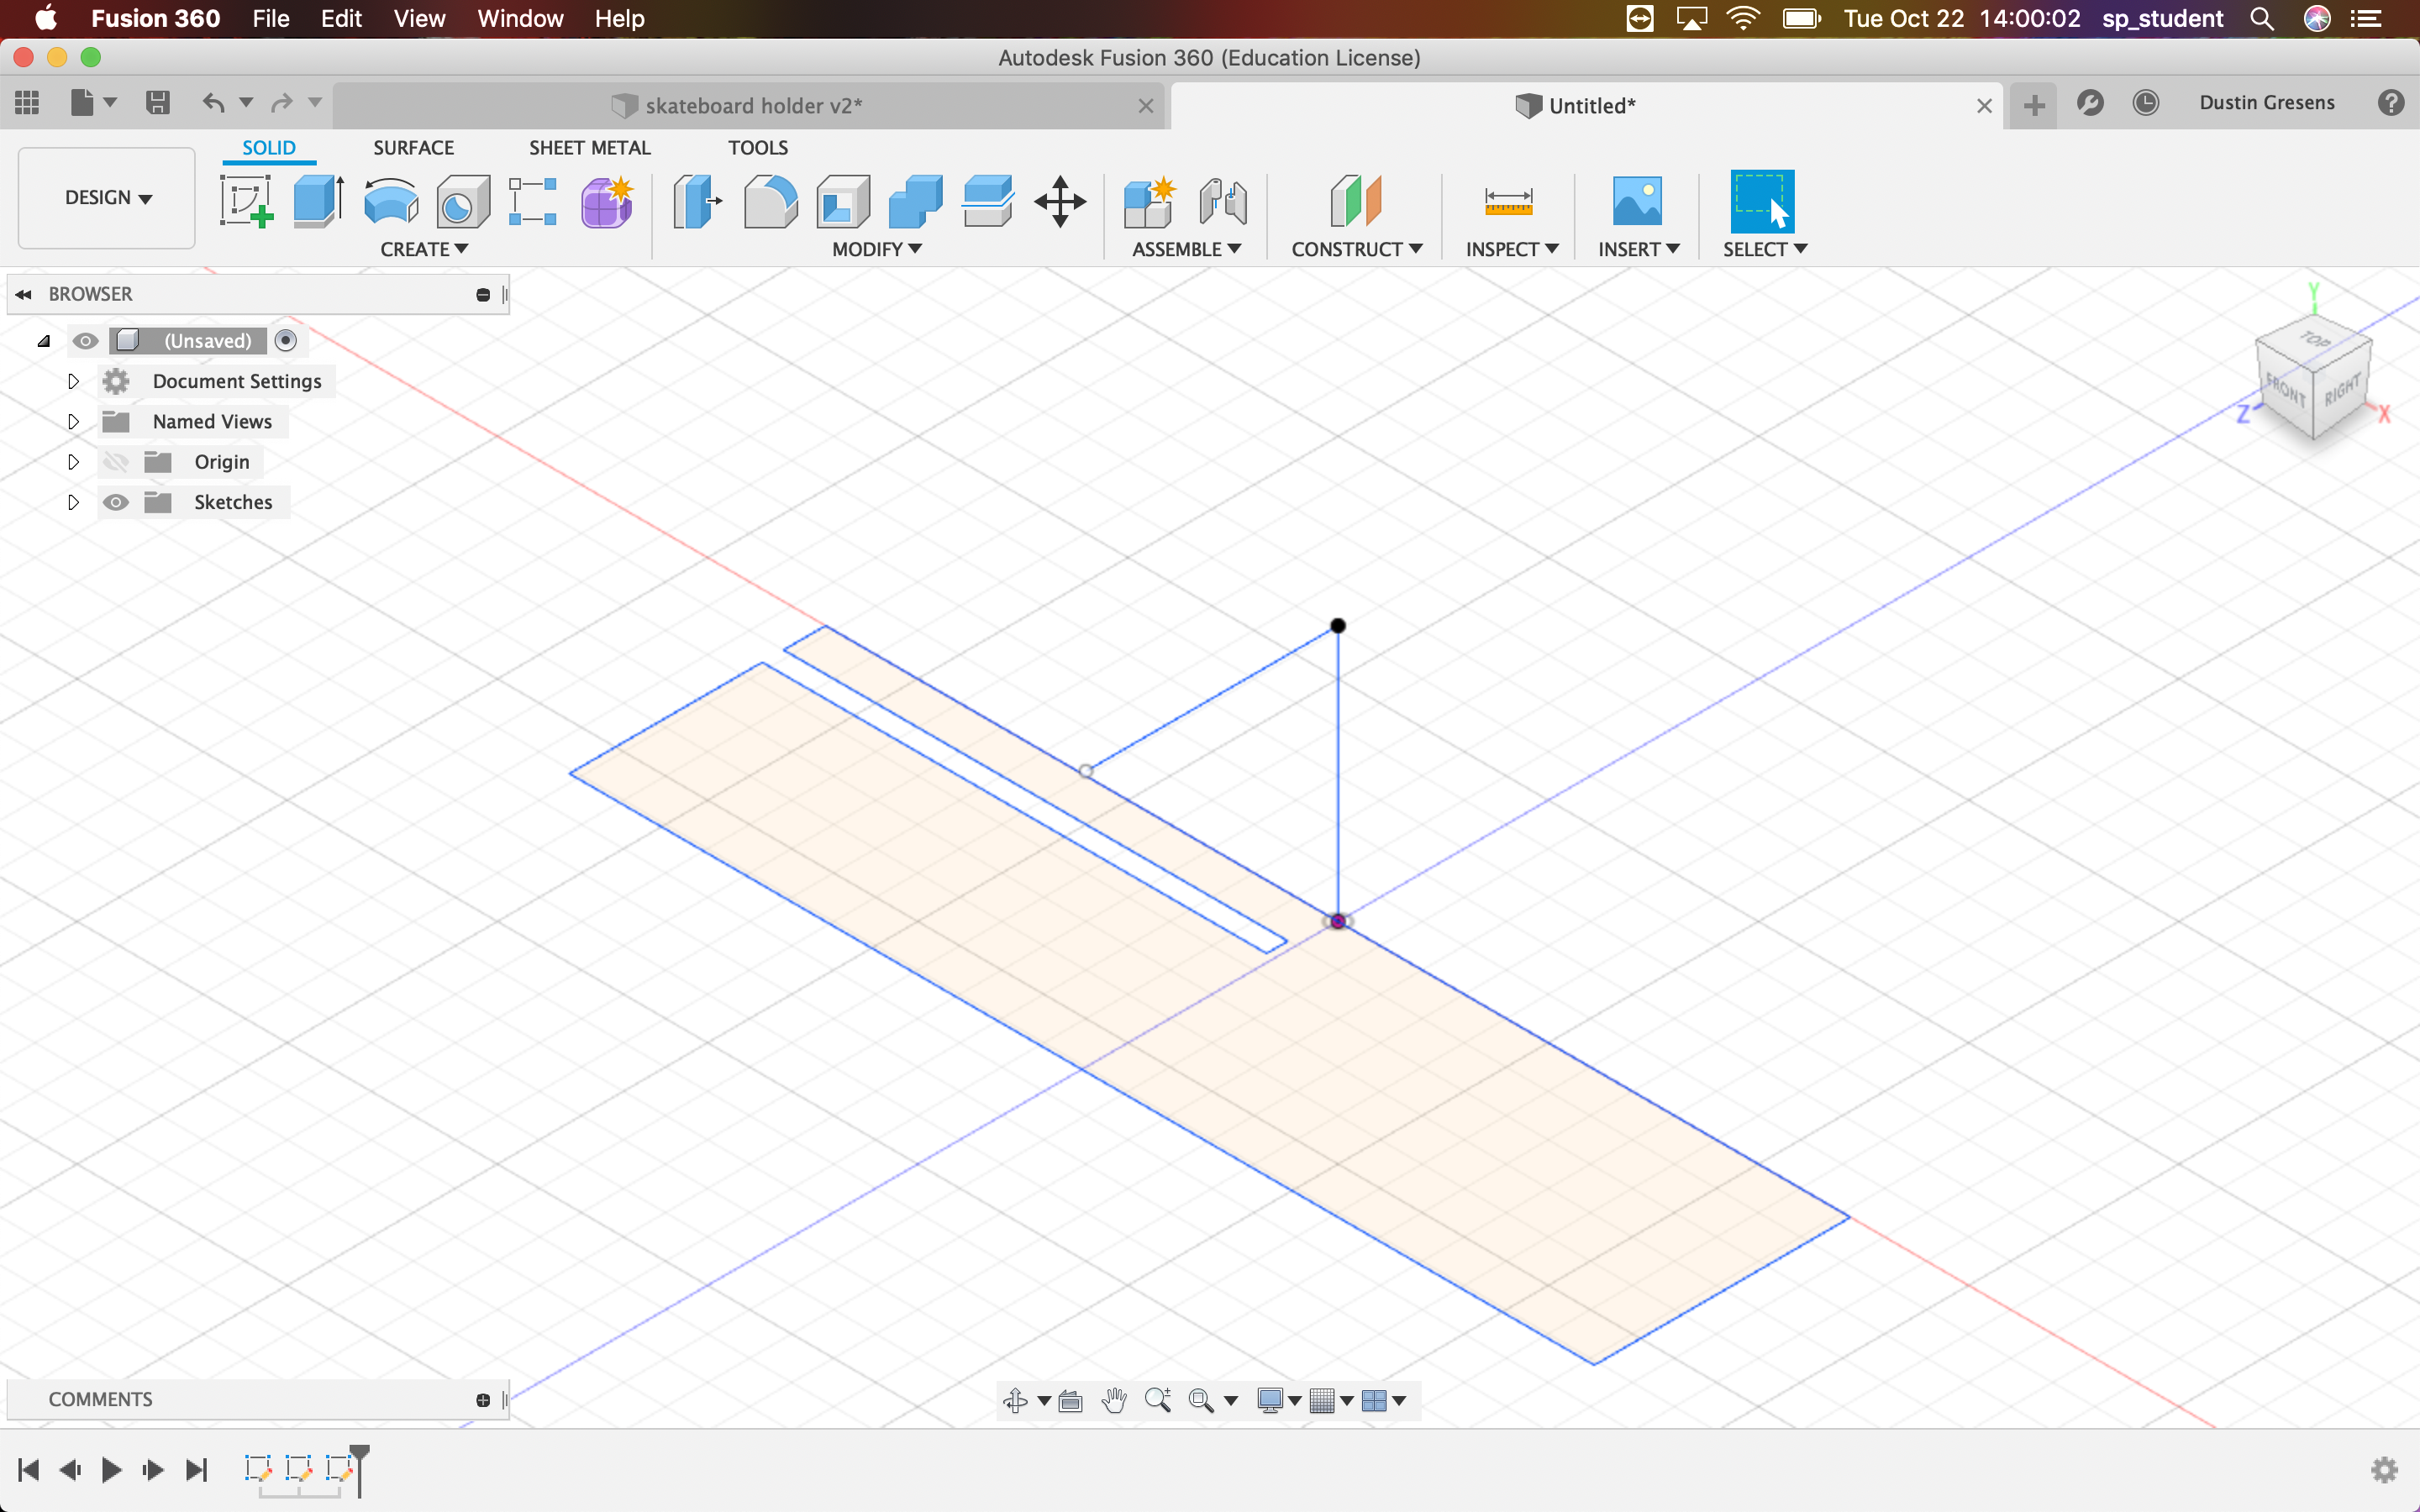
Task: Select the Move tool icon
Action: pos(1060,200)
